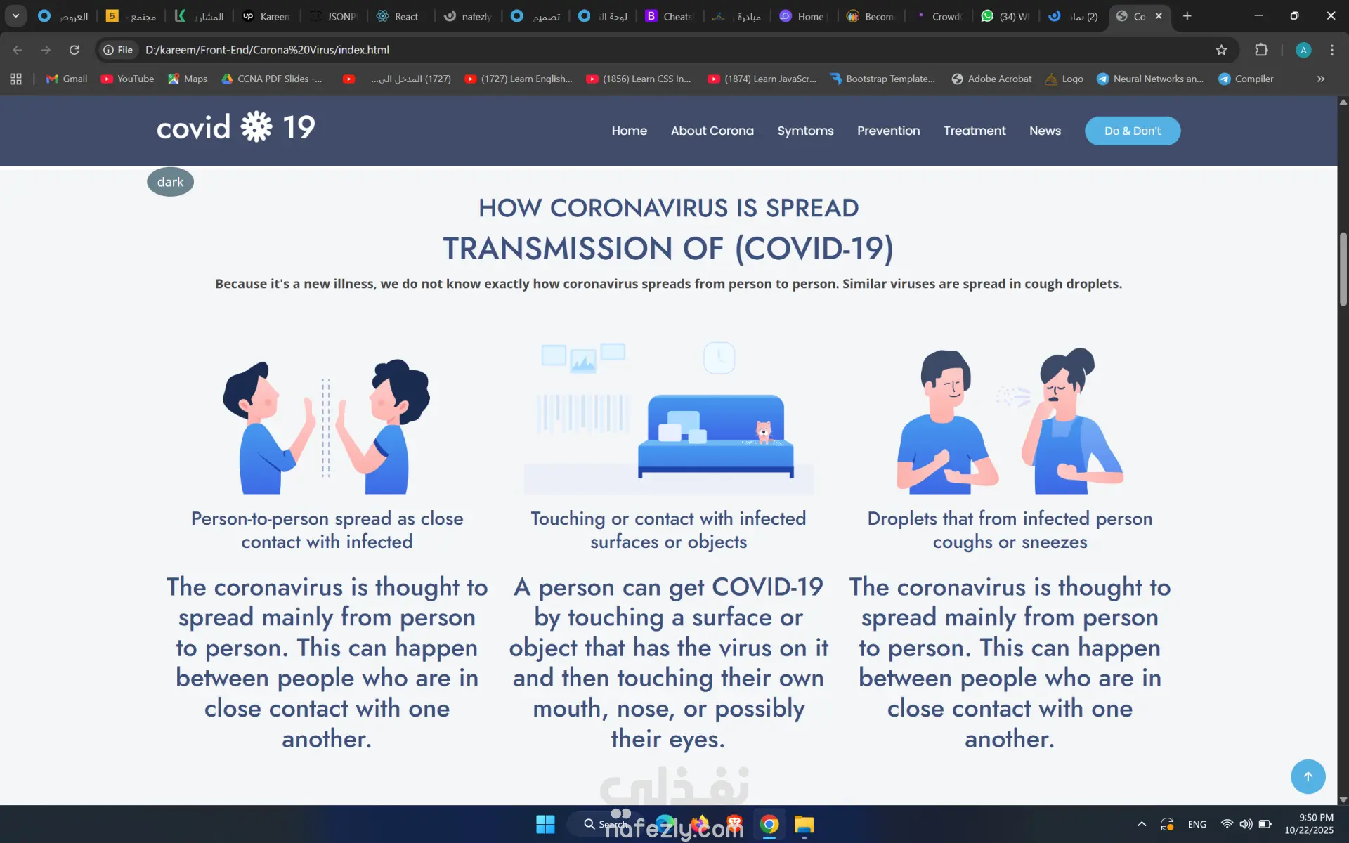This screenshot has height=843, width=1349.
Task: Show more bookmarks with the chevron
Action: [x=1320, y=79]
